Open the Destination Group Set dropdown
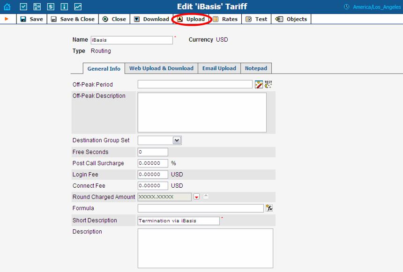This screenshot has height=272, width=403. 160,140
